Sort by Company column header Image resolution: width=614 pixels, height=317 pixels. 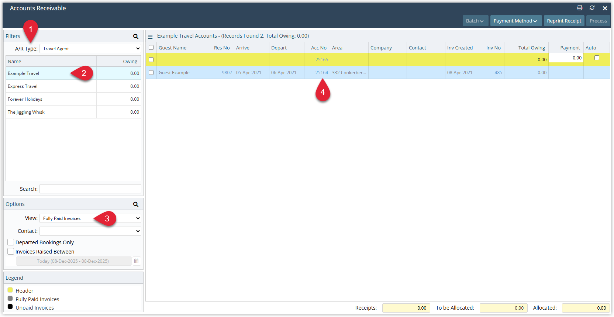point(387,48)
